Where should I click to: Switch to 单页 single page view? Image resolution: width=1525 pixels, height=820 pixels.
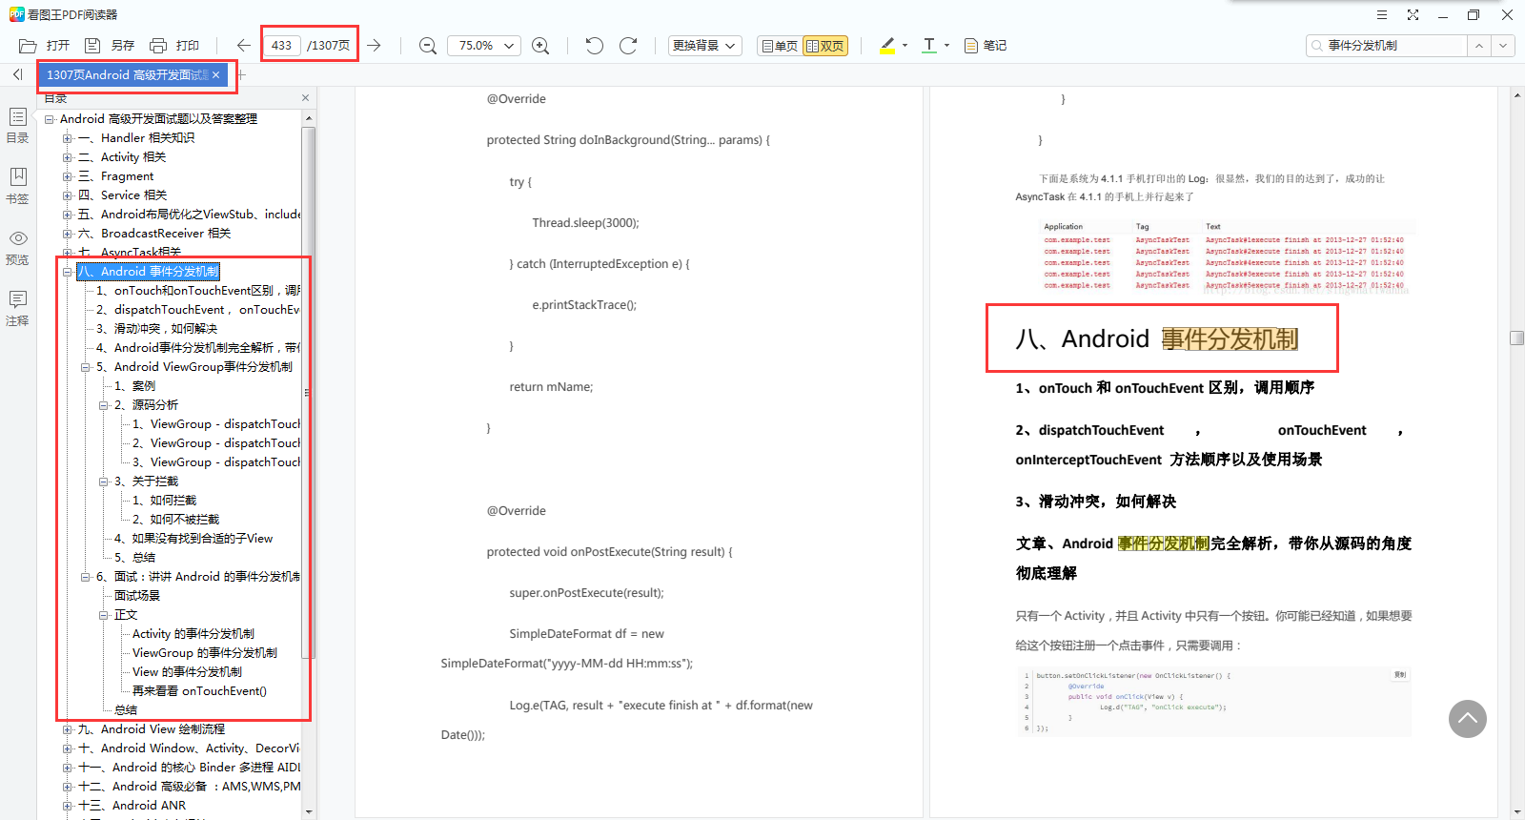[780, 46]
